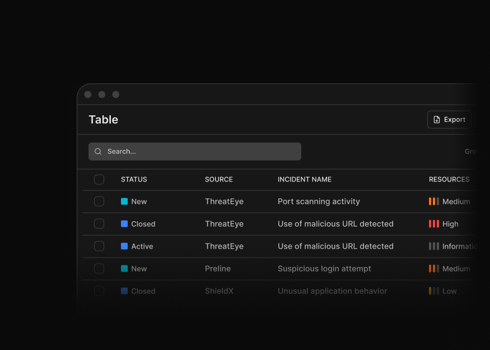Click the yellow Low severity bars icon
This screenshot has height=350, width=490.
(434, 291)
